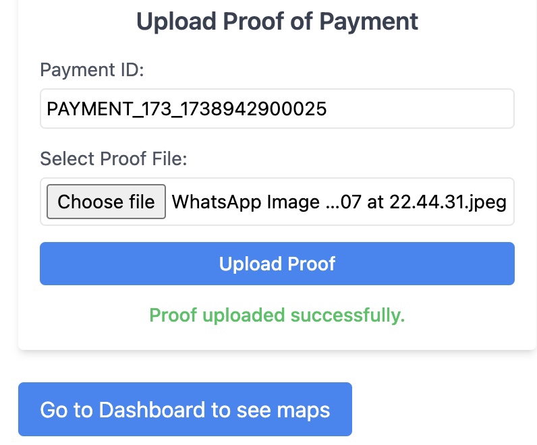
Task: Click the blue Upload Proof button
Action: (277, 263)
